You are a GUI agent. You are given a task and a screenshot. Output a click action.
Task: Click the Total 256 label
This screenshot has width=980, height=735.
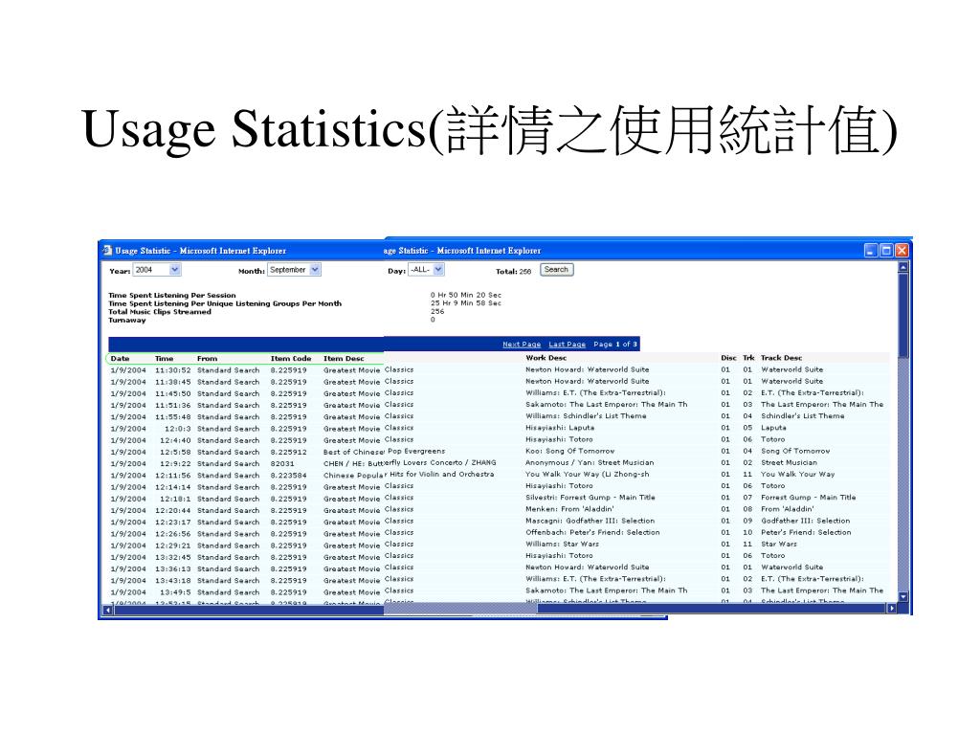pyautogui.click(x=513, y=271)
